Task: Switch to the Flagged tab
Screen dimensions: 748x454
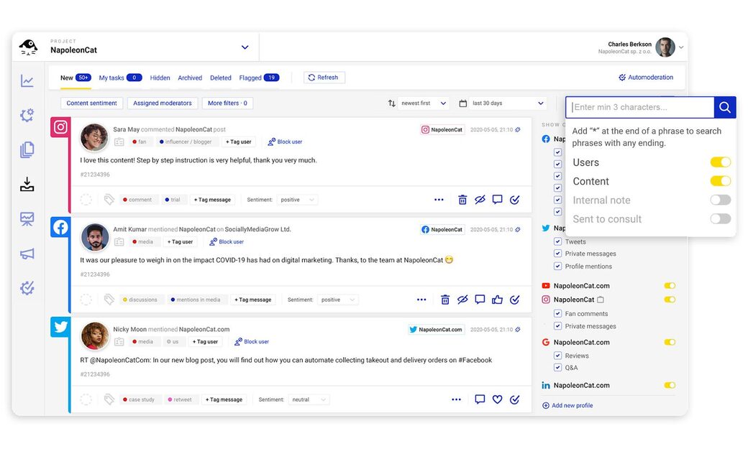Action: click(x=259, y=78)
